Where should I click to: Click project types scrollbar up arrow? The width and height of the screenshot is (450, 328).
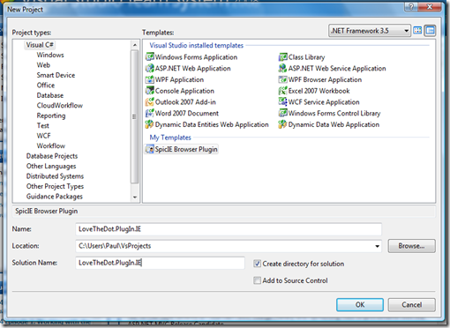pos(135,45)
